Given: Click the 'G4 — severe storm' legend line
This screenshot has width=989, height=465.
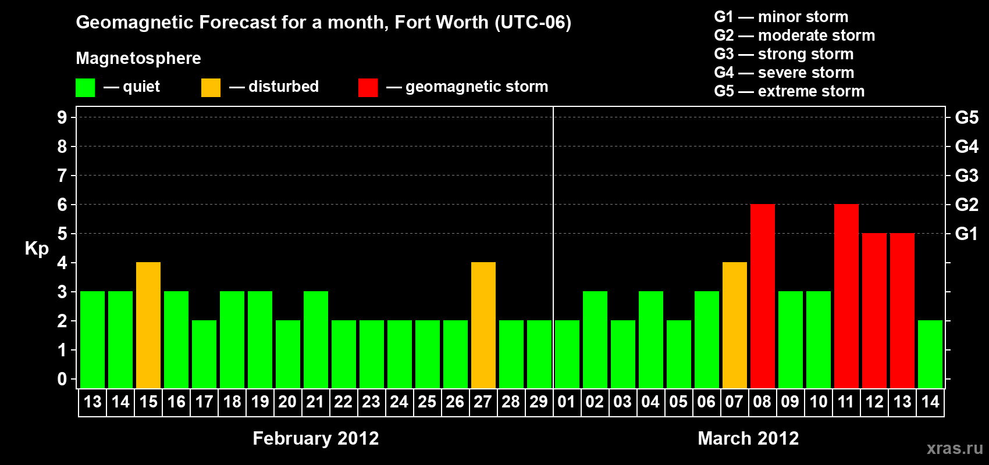Looking at the screenshot, I should 784,73.
